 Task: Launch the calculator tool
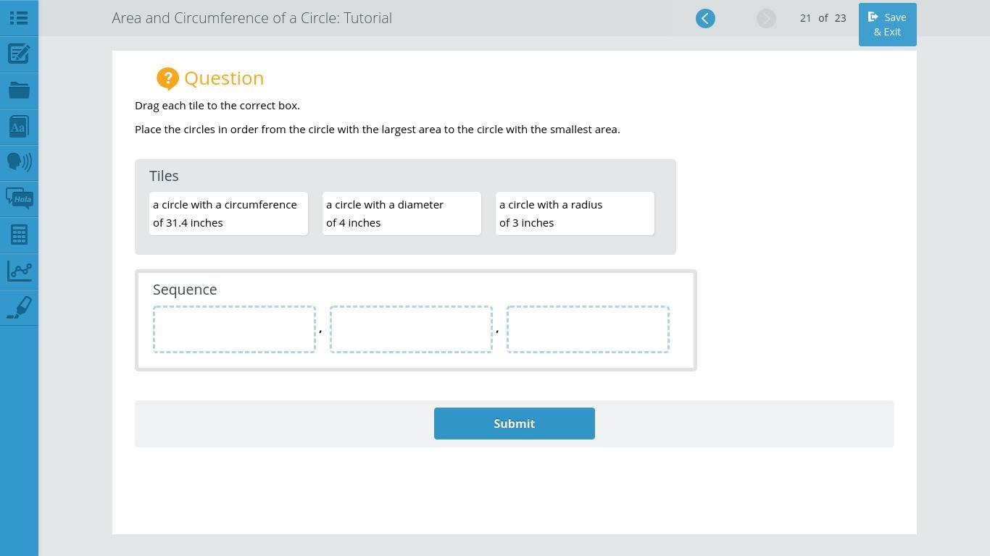tap(19, 235)
